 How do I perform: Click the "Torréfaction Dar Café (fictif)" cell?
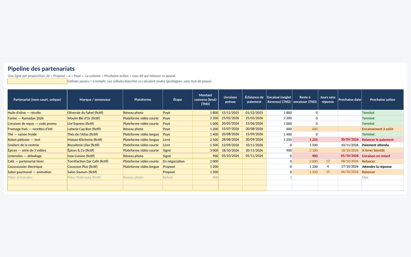95,161
